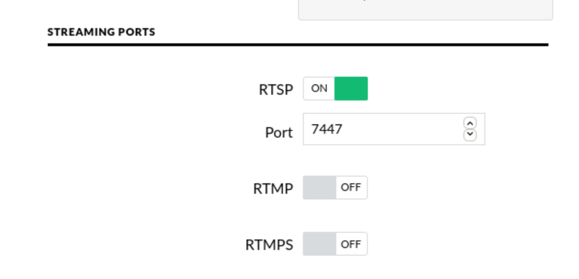Click the gray handle of the RTMPS switch

pyautogui.click(x=320, y=244)
